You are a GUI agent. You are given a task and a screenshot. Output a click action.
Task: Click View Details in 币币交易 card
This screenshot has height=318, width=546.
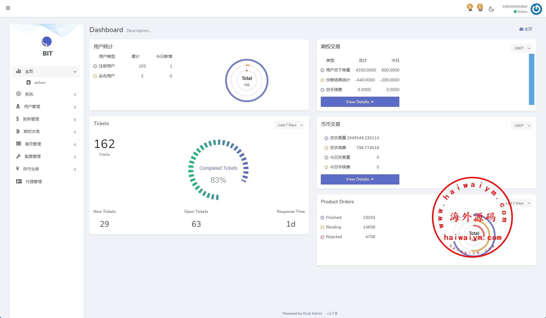(360, 179)
